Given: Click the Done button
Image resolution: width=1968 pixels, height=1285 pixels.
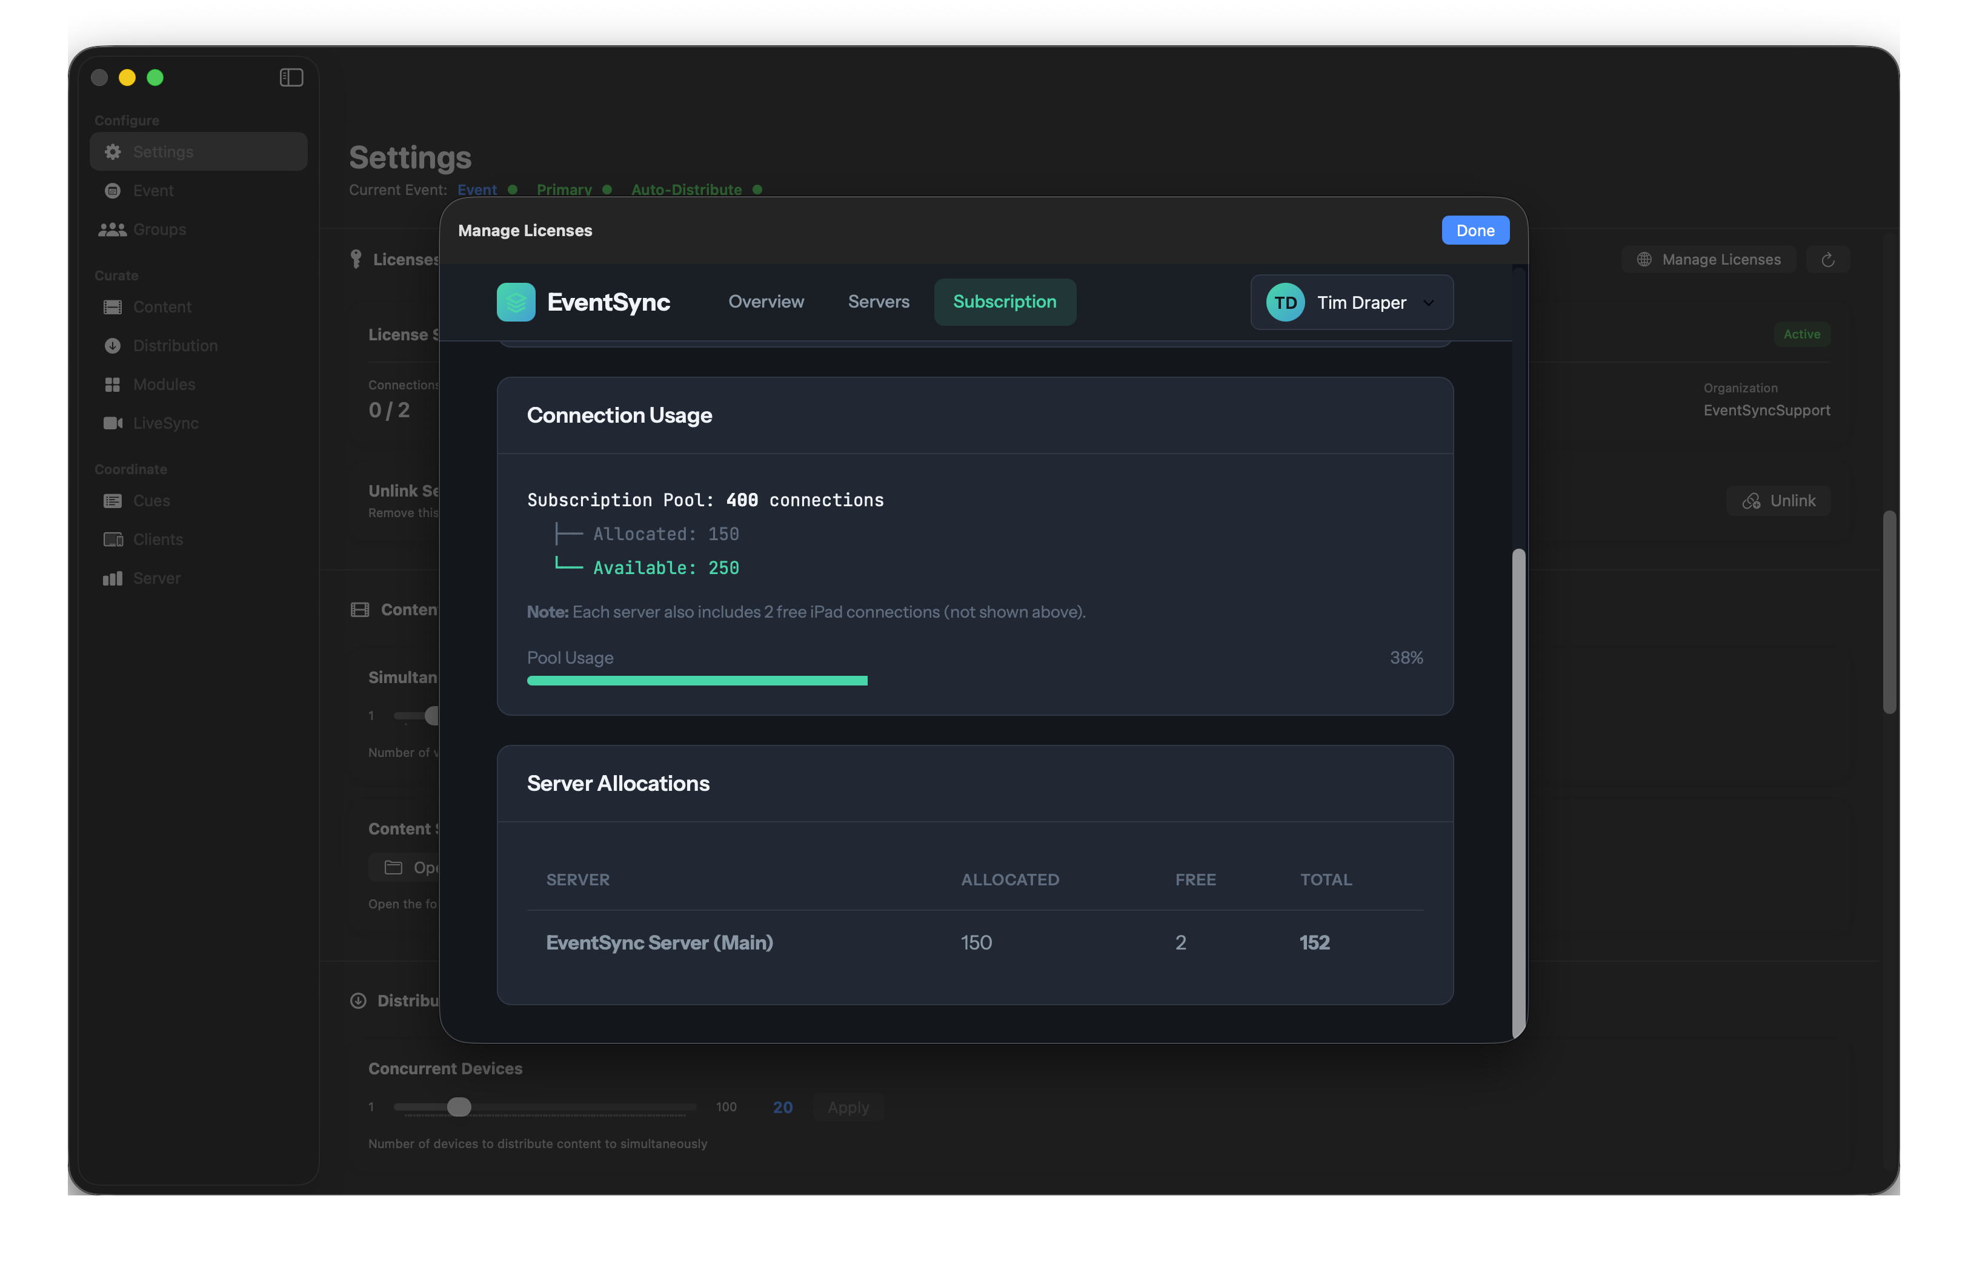Looking at the screenshot, I should (1475, 231).
